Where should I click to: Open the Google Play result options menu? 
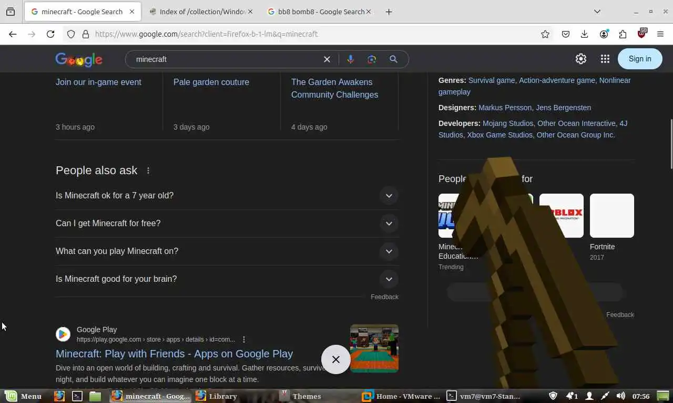click(243, 340)
